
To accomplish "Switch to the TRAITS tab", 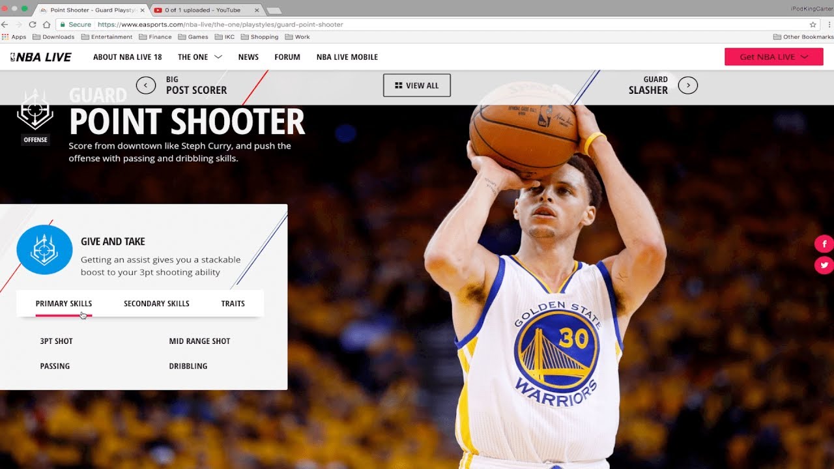I will 233,304.
